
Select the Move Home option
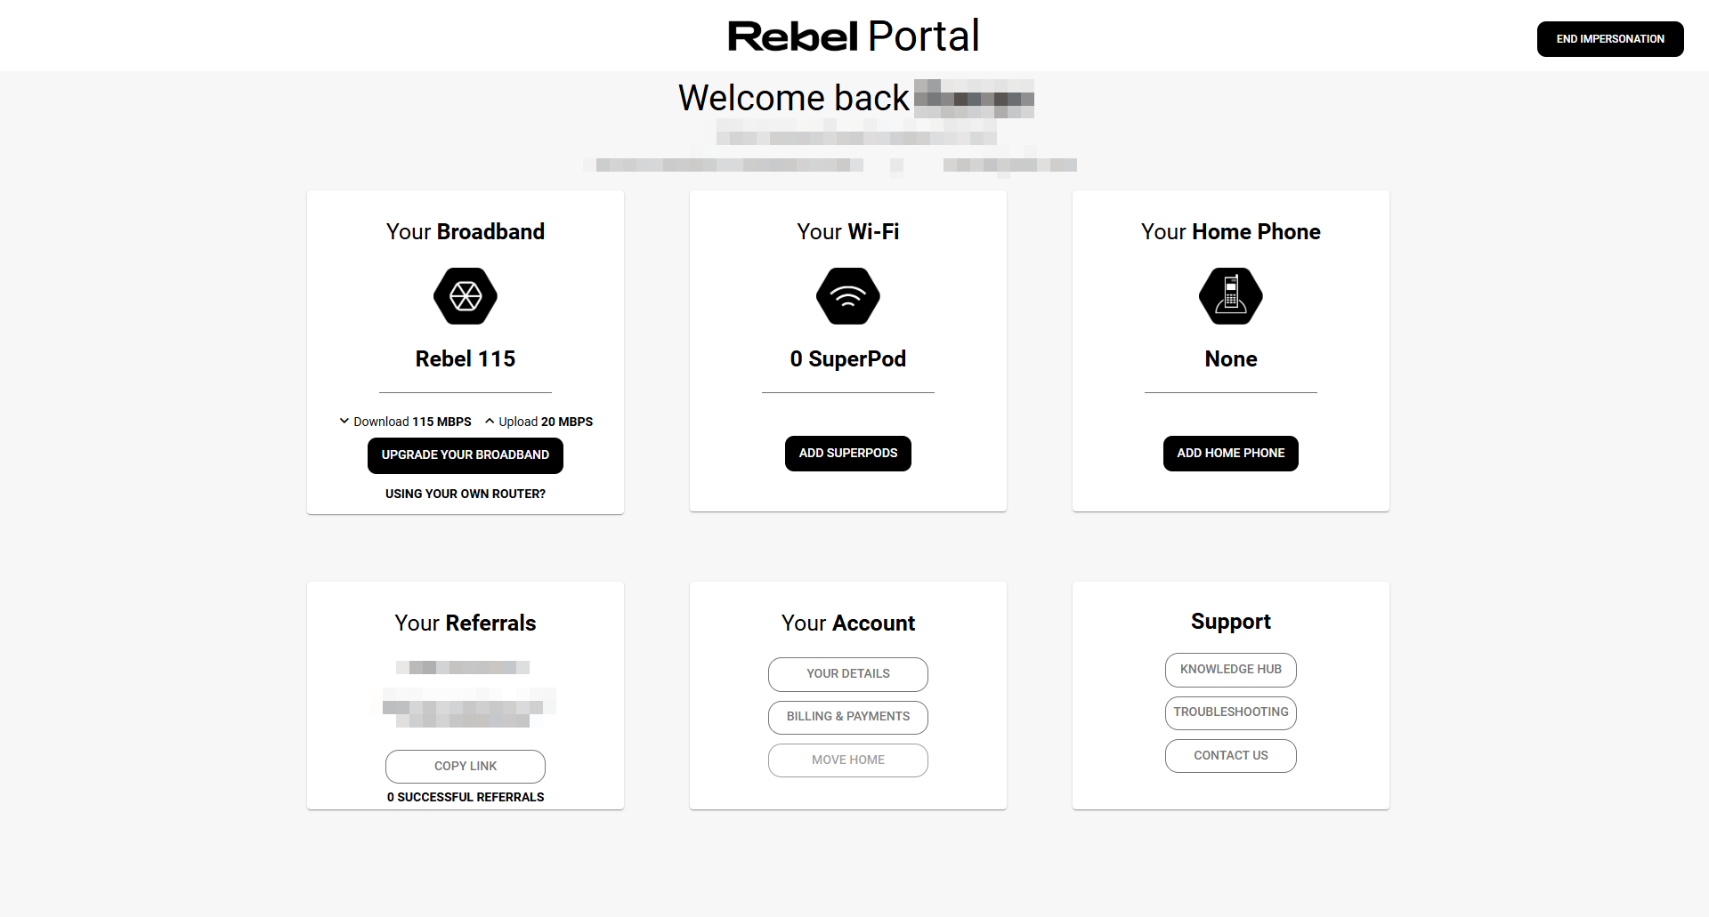(x=848, y=760)
